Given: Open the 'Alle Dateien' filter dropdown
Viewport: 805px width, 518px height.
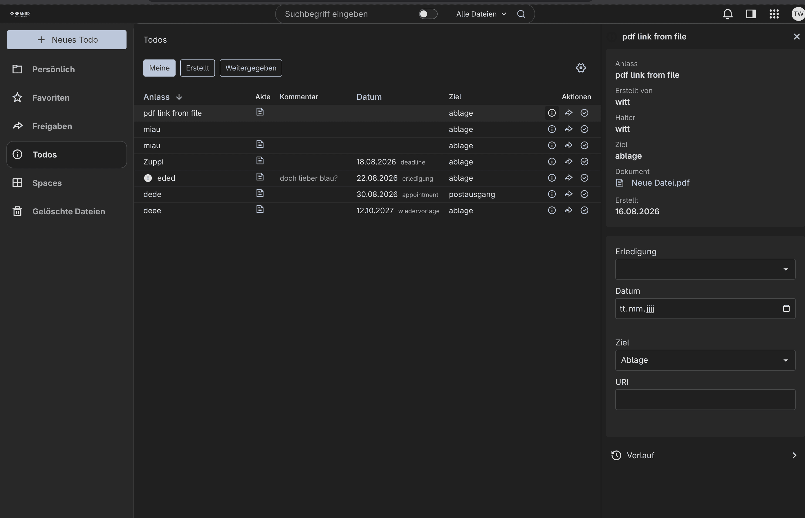Looking at the screenshot, I should (481, 14).
